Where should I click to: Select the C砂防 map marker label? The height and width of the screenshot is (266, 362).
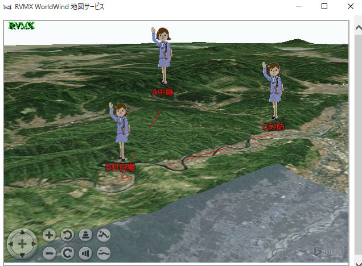[274, 127]
